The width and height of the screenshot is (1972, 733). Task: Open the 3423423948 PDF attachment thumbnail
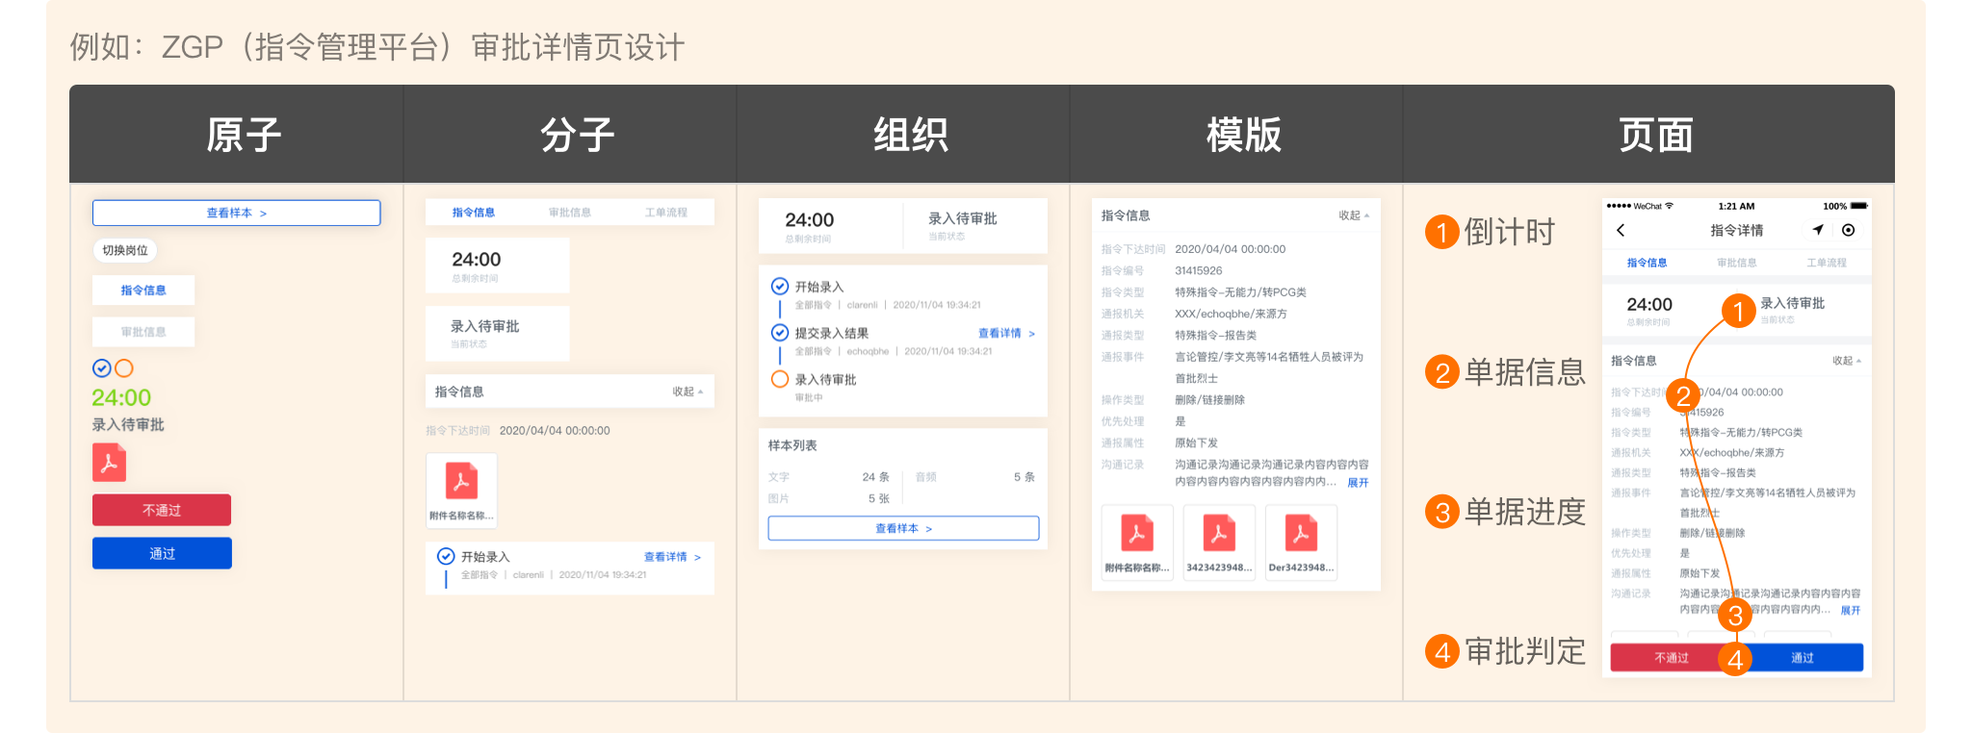coord(1219,542)
